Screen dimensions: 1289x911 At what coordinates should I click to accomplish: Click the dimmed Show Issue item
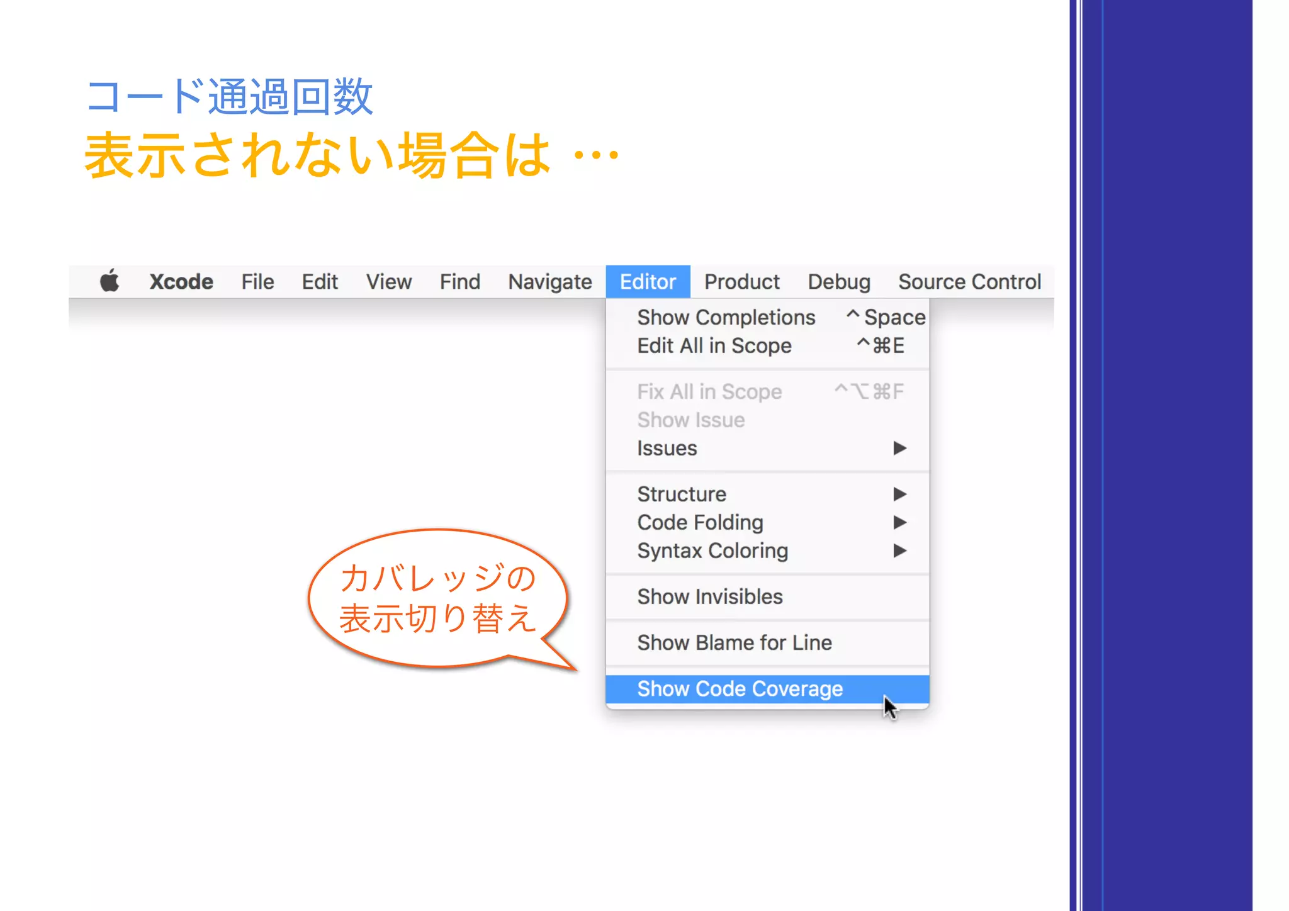click(767, 420)
